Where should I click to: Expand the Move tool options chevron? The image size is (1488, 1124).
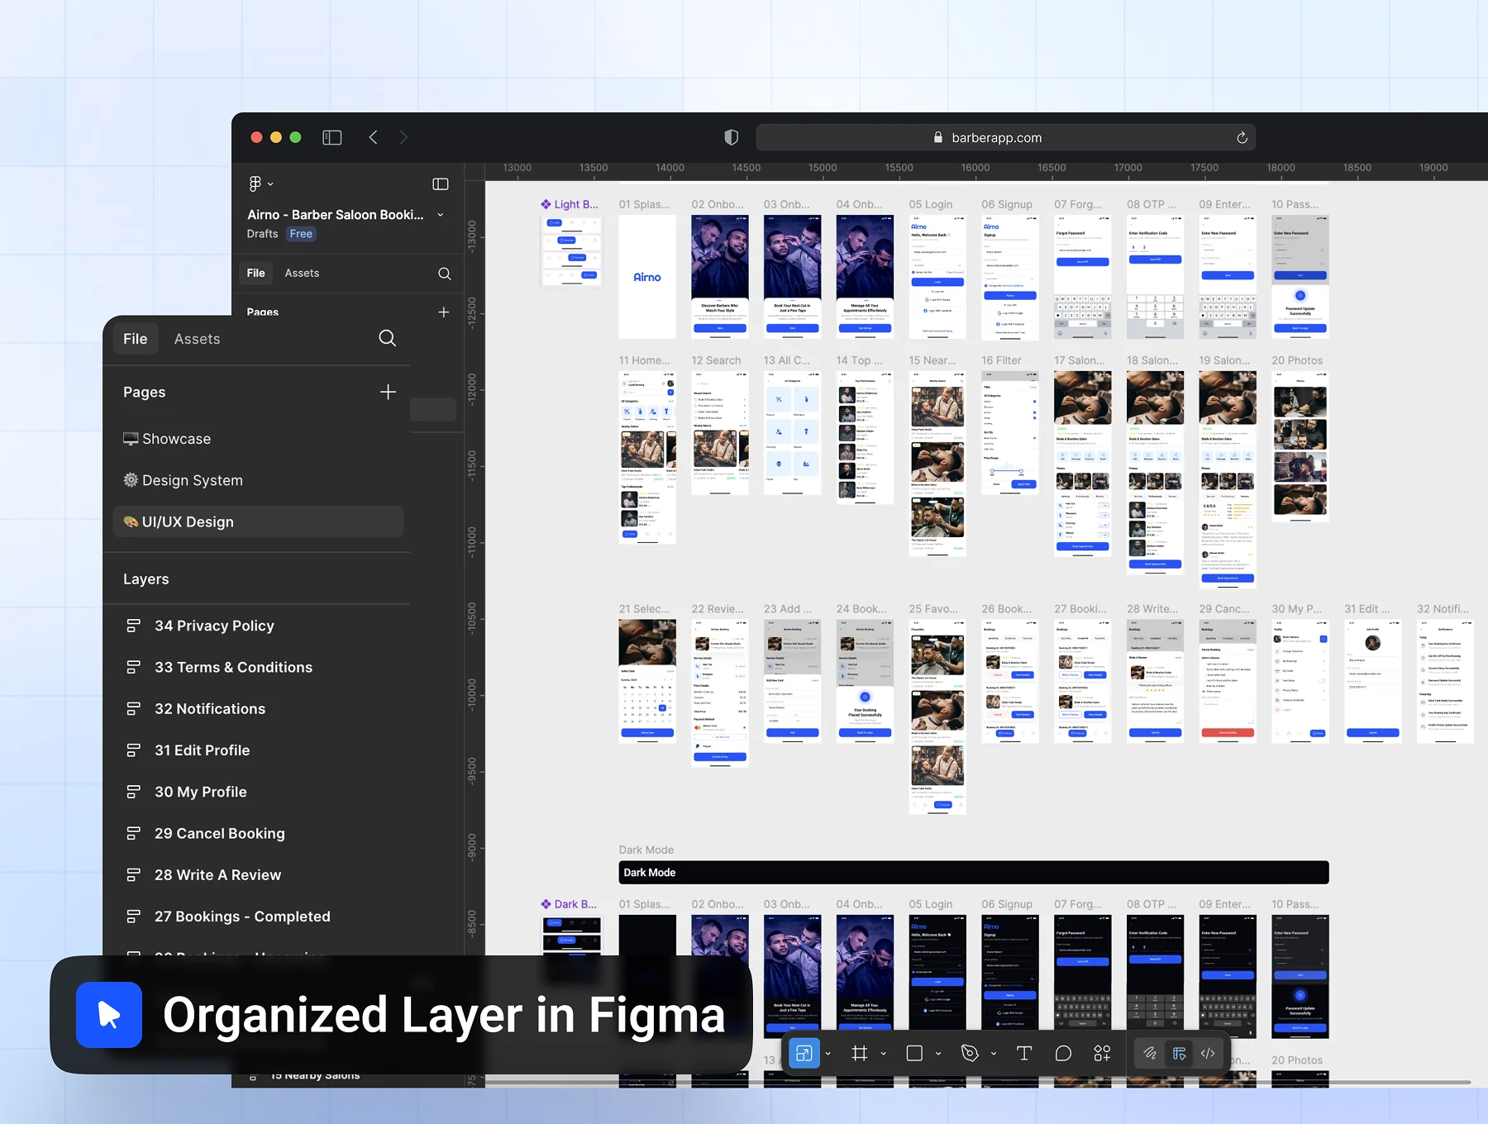(828, 1054)
